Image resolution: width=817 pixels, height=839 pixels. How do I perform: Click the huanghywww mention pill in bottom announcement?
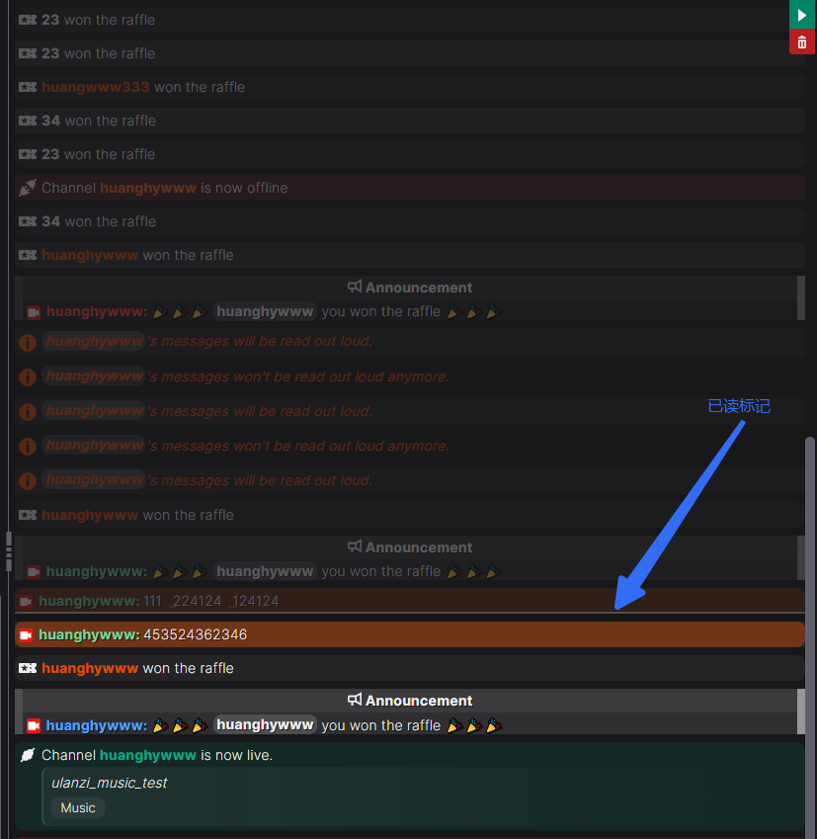[x=265, y=724]
